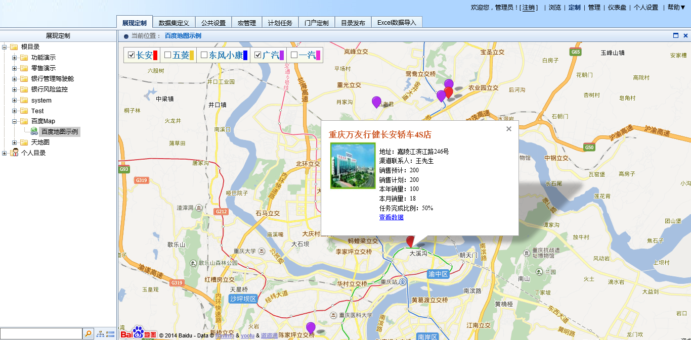Viewport: 691px width, 340px height.
Task: Open the 目录发布 tab
Action: (353, 23)
